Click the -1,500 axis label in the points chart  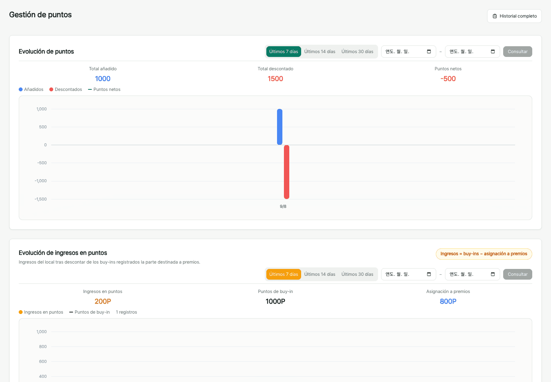point(41,199)
